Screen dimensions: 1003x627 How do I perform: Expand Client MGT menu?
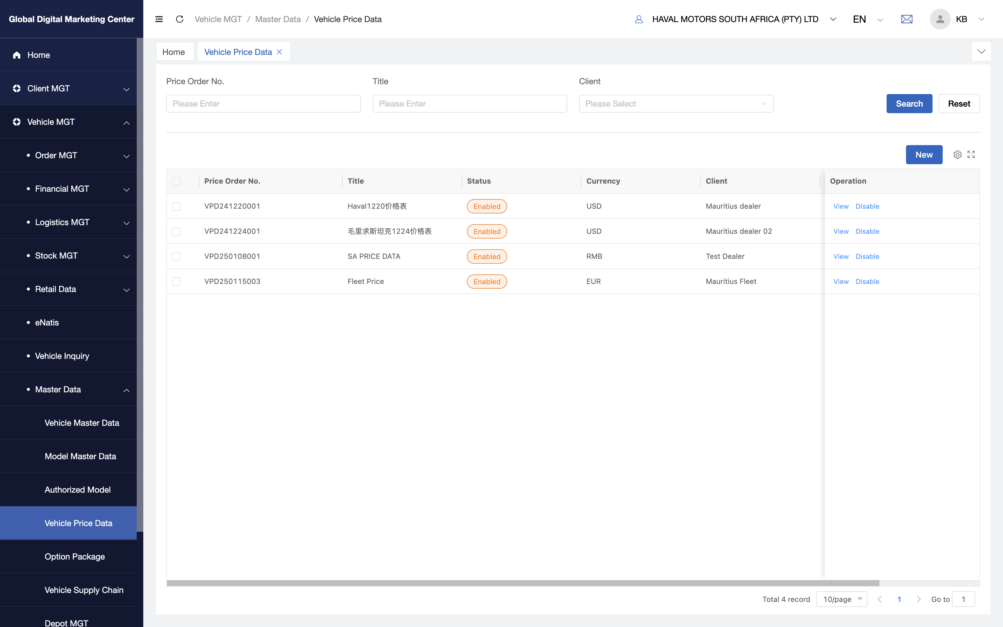(x=126, y=89)
